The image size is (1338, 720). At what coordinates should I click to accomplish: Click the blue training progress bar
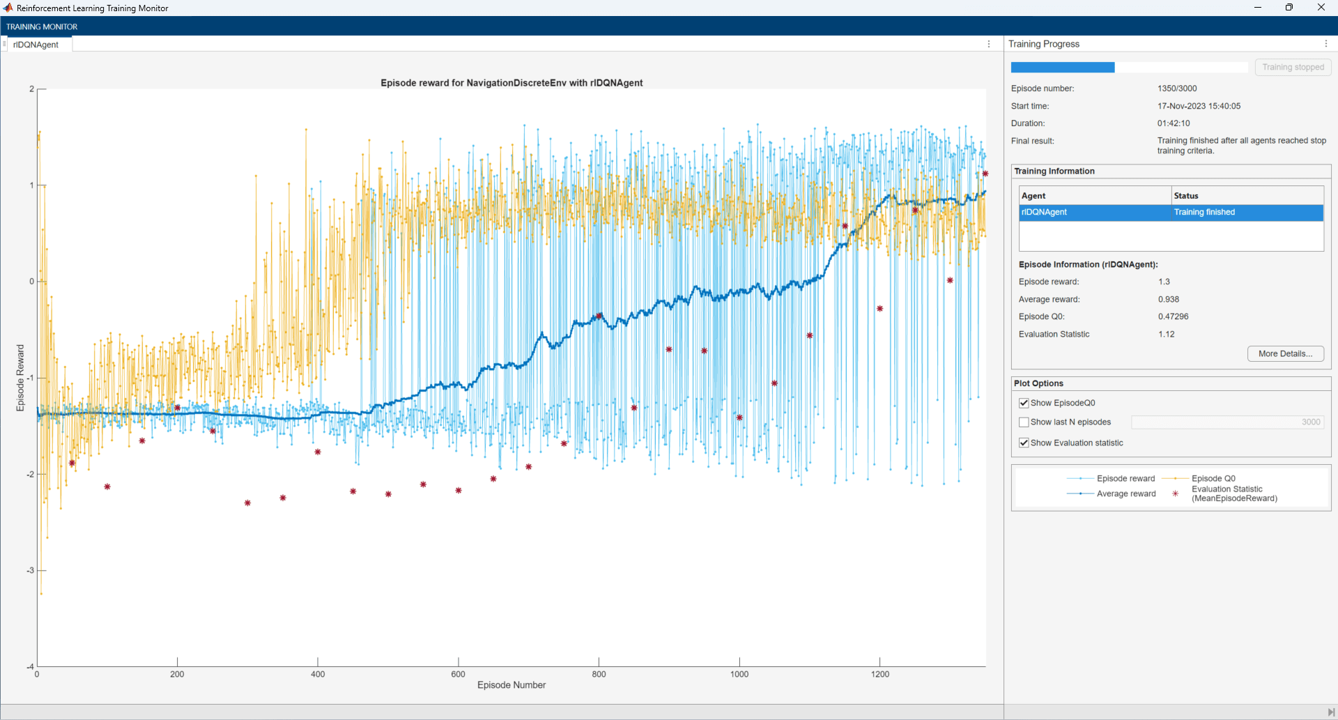[x=1062, y=67]
